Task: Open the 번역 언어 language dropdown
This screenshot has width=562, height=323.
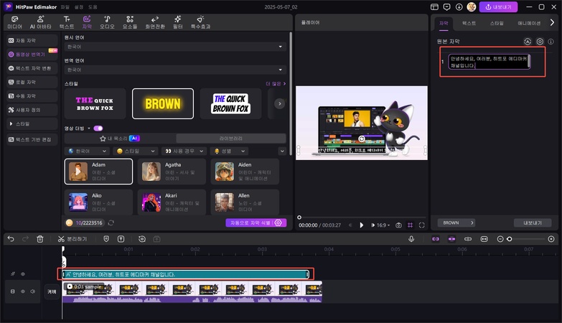Action: (x=176, y=70)
